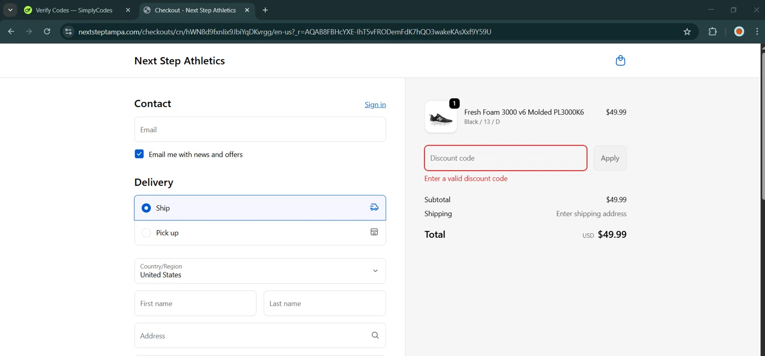This screenshot has height=356, width=765.
Task: Click the Fresh Foam 3000 v6 Molded product name
Action: point(524,112)
